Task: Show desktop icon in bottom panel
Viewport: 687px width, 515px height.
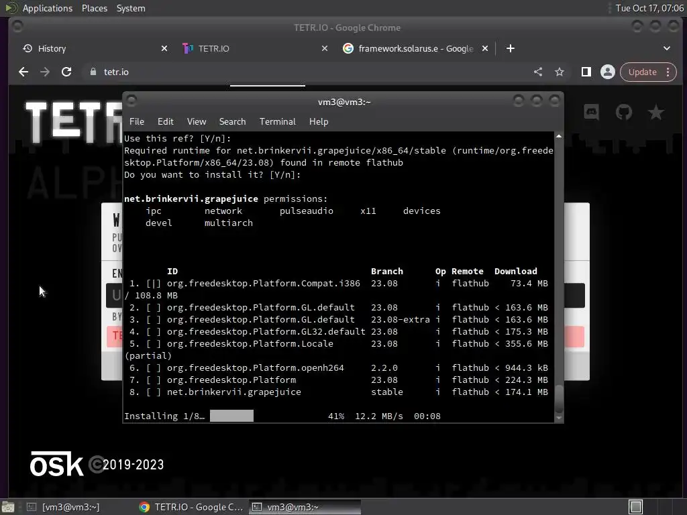Action: (x=8, y=507)
